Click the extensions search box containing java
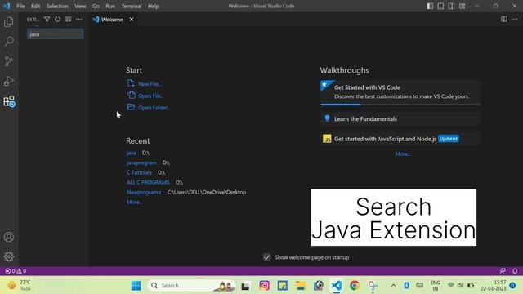523x294 pixels. pos(56,34)
